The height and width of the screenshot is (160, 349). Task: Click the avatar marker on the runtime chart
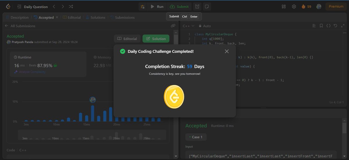click(x=92, y=100)
